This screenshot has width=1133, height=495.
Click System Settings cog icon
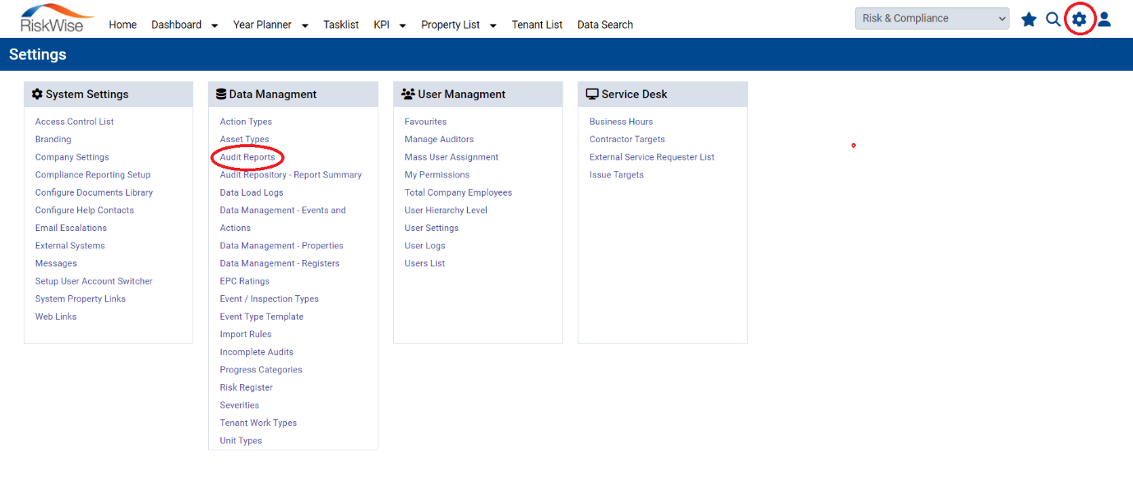click(37, 94)
